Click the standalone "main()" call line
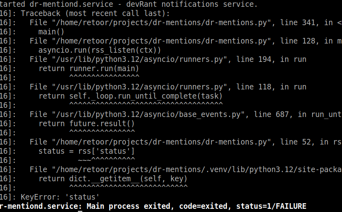 pos(51,32)
